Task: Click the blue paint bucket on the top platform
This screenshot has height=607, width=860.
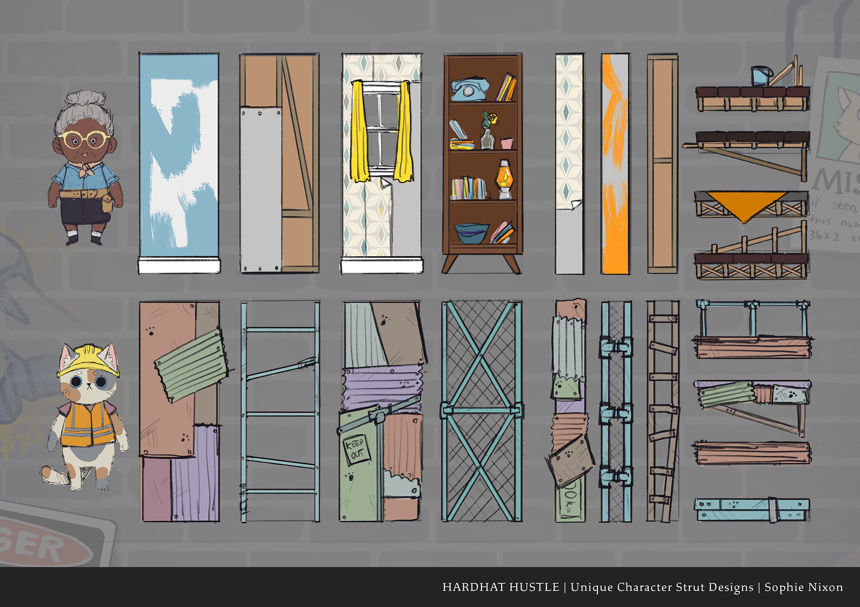Action: coord(761,76)
